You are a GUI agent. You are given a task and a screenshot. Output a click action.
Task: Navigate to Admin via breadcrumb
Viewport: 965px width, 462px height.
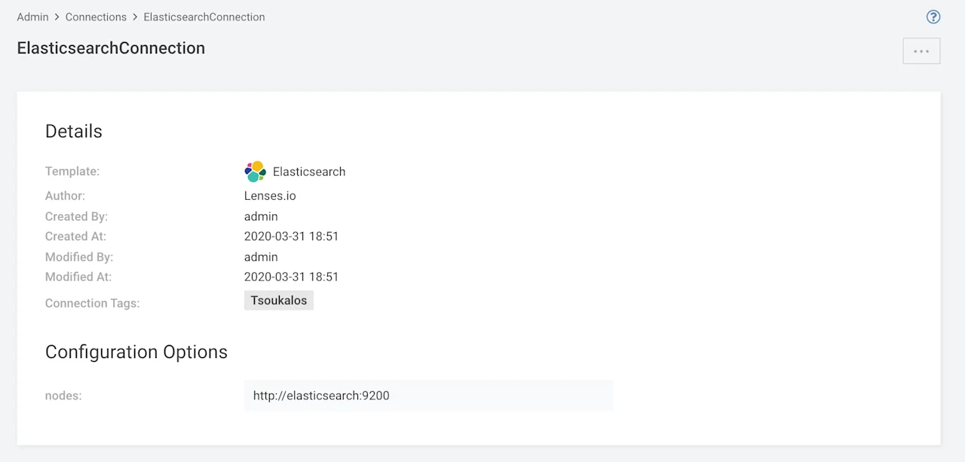tap(32, 17)
